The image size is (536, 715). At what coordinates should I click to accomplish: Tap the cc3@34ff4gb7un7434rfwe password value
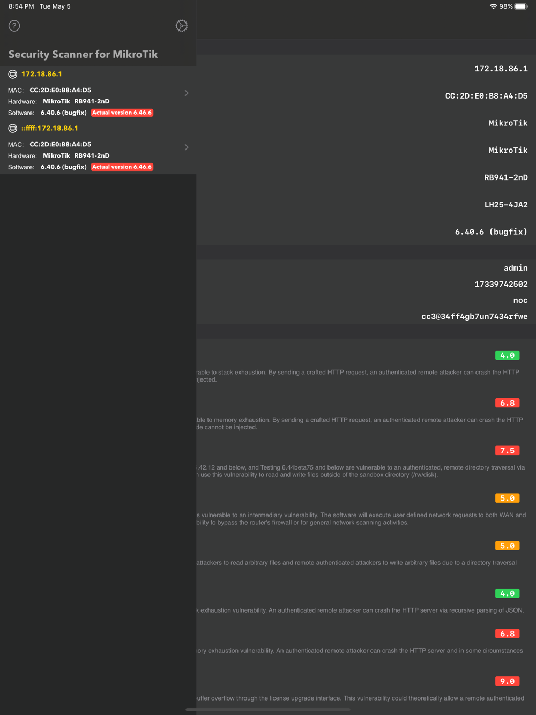[474, 316]
